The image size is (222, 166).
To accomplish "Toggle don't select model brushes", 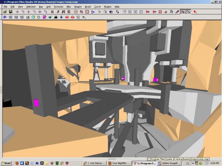I will [148, 12].
